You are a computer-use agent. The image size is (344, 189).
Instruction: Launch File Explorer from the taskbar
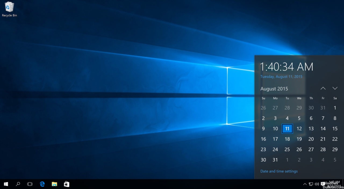pos(55,184)
